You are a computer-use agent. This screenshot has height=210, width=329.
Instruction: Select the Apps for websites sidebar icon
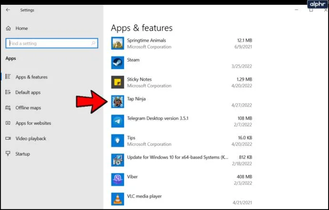pos(8,123)
